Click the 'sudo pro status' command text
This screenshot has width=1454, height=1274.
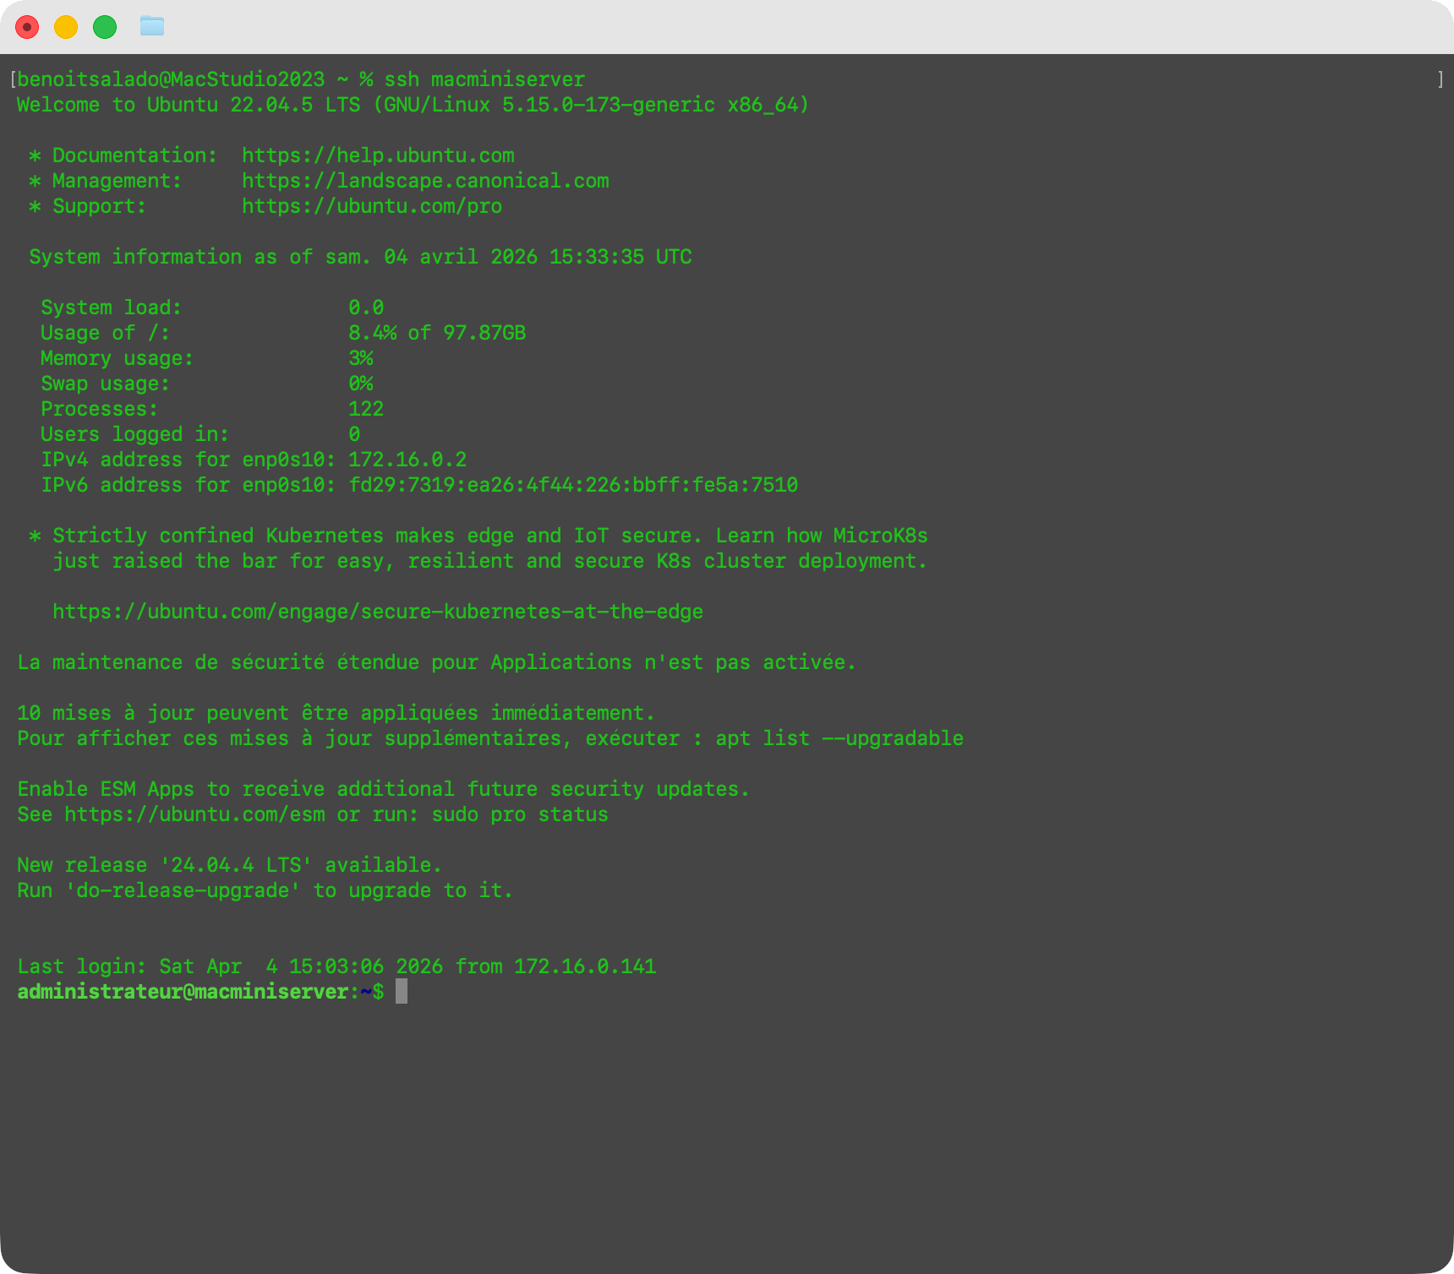pyautogui.click(x=520, y=814)
